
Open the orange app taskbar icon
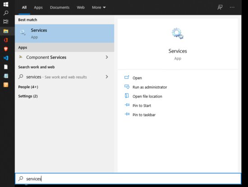pyautogui.click(x=6, y=85)
